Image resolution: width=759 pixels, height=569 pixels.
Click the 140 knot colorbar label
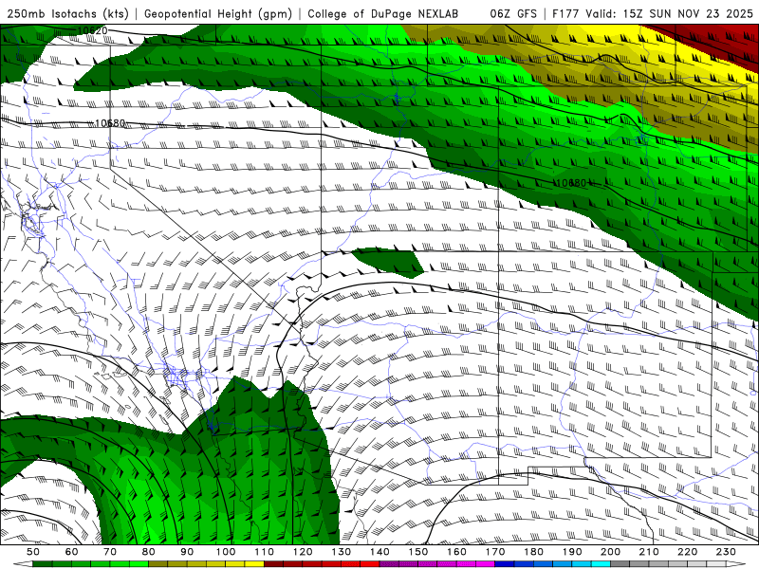click(379, 552)
